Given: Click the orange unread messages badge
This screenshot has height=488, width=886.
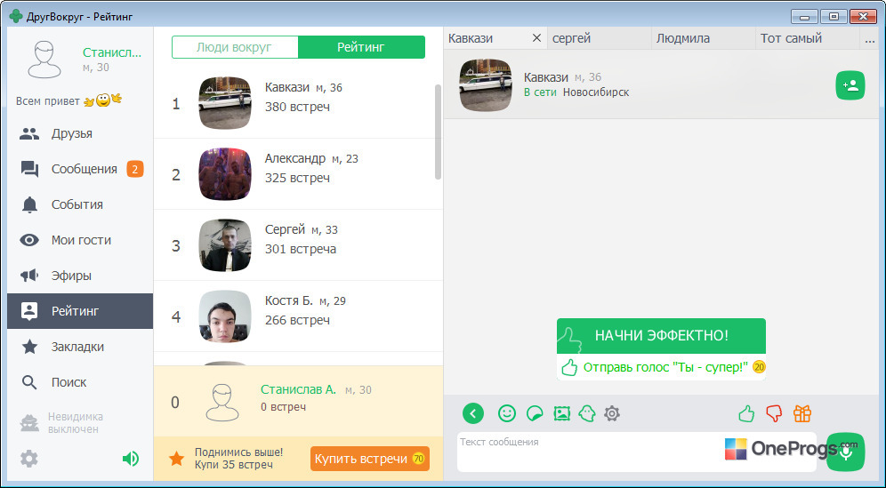Looking at the screenshot, I should 134,169.
